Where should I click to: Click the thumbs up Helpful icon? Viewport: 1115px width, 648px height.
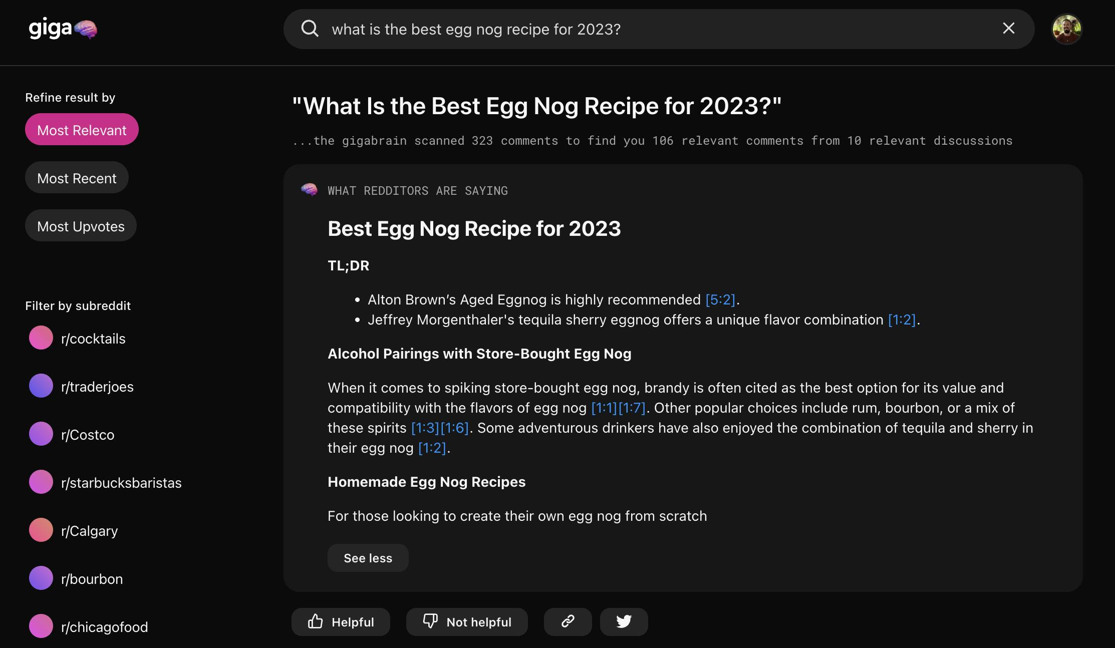[316, 621]
